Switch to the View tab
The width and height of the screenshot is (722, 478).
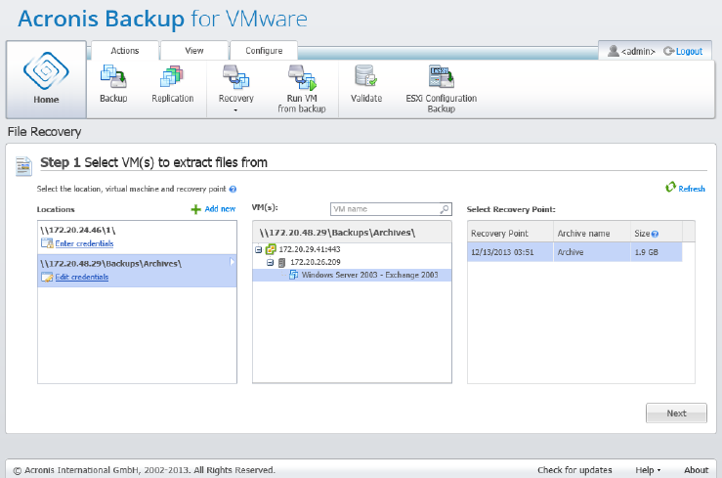[193, 51]
